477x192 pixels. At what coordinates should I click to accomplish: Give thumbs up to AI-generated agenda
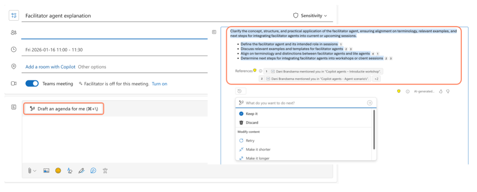[x=441, y=91]
